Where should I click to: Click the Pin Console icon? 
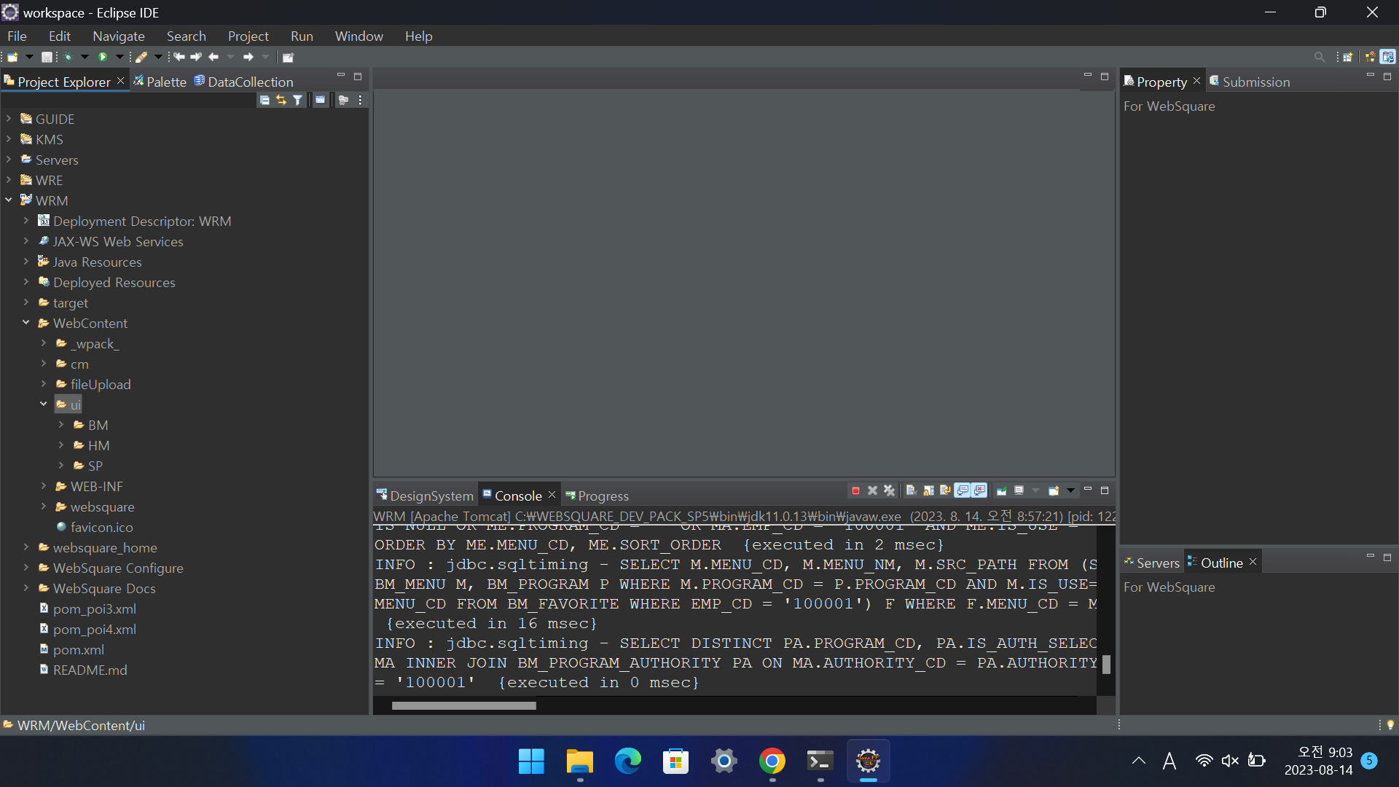tap(1001, 491)
